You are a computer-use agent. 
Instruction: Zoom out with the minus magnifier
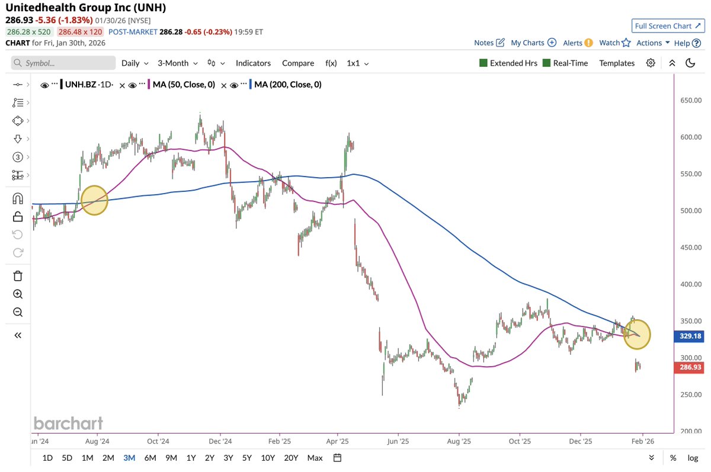pos(18,313)
